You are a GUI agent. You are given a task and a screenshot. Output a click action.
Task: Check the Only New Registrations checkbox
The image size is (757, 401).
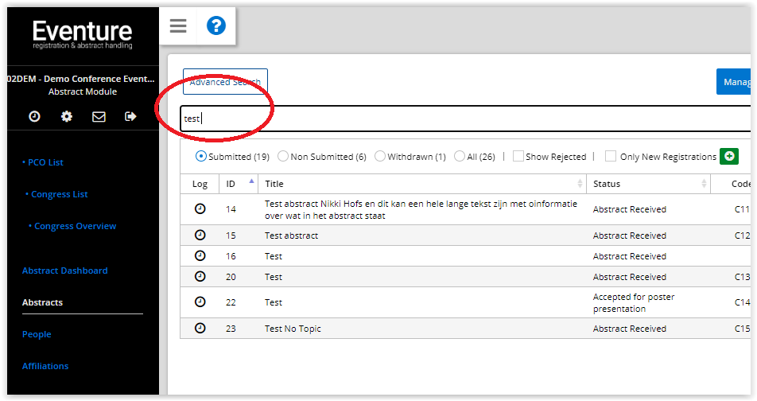point(611,156)
